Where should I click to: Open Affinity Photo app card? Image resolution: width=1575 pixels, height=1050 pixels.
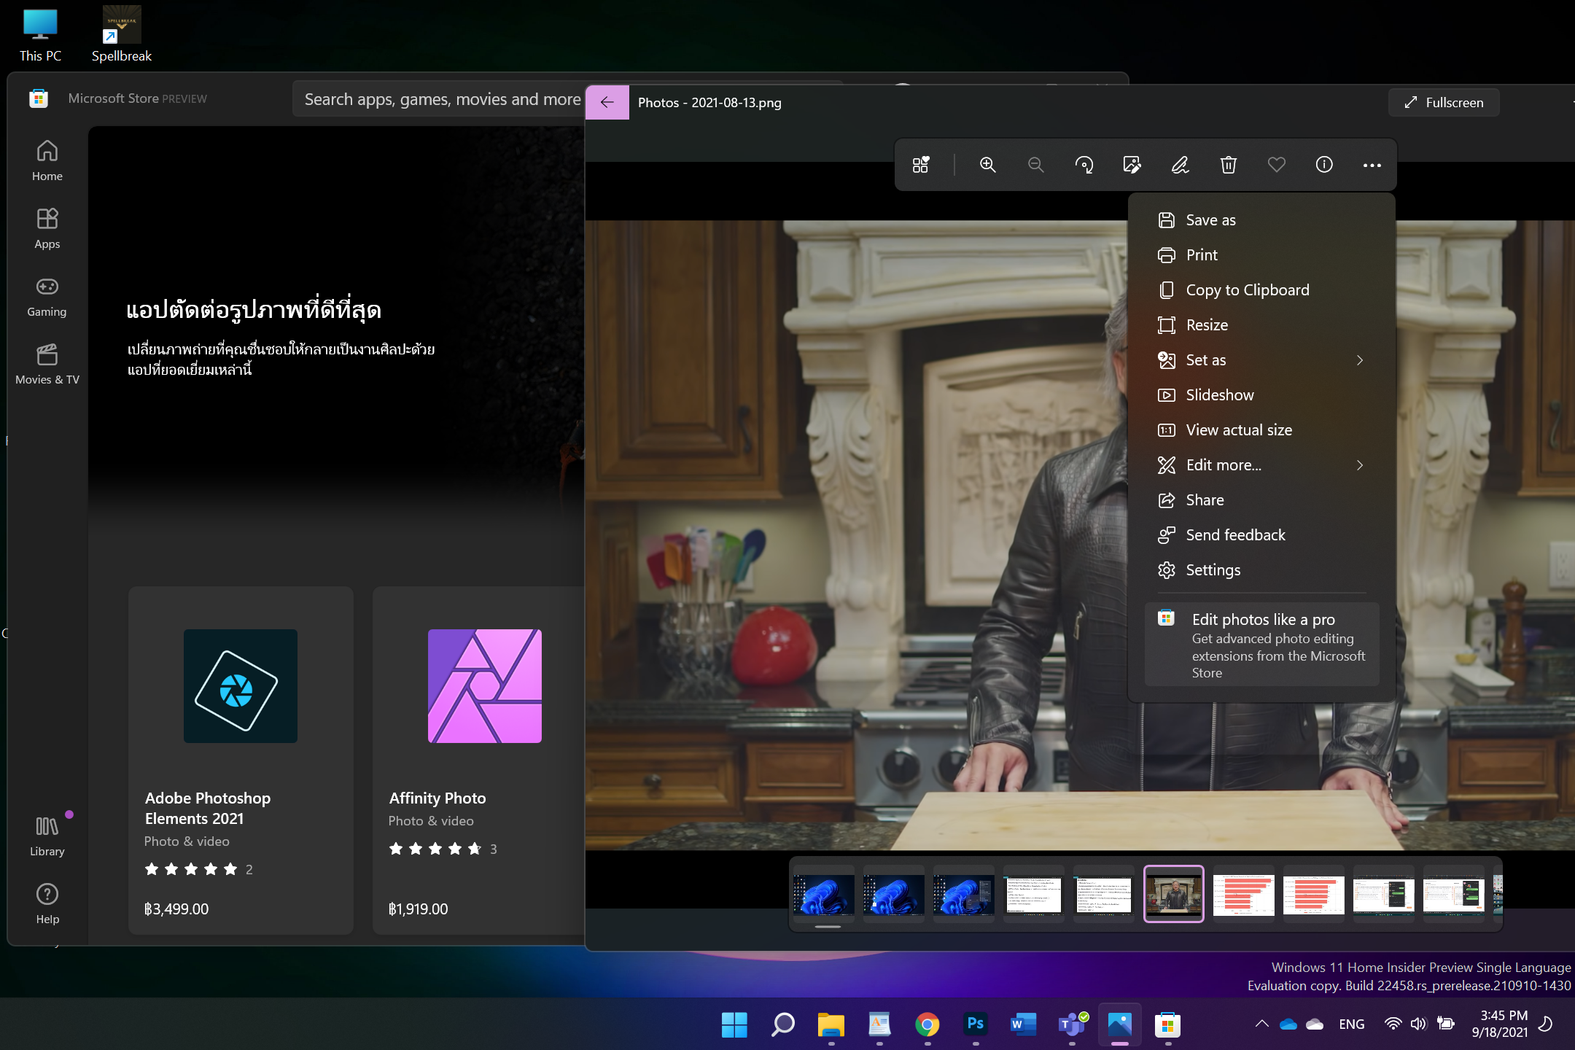[479, 761]
